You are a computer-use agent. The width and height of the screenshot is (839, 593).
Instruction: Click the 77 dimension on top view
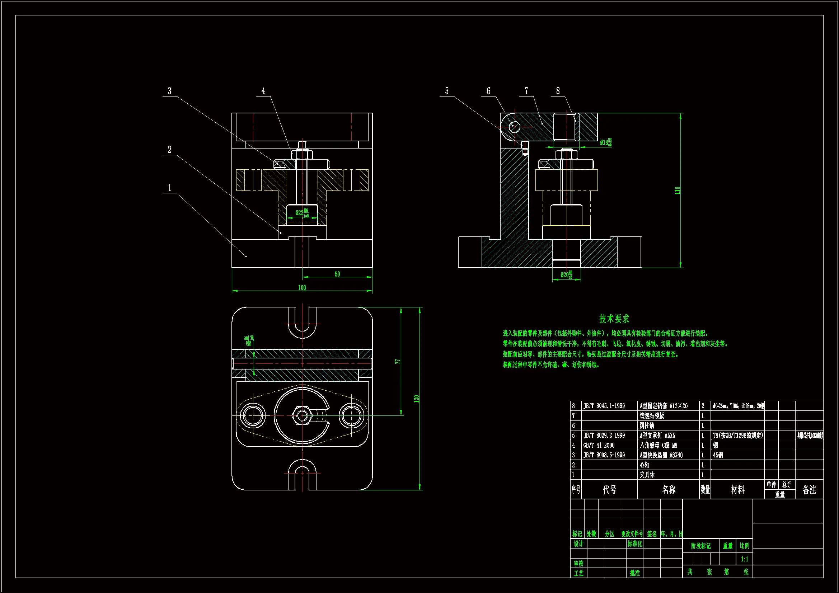(398, 361)
